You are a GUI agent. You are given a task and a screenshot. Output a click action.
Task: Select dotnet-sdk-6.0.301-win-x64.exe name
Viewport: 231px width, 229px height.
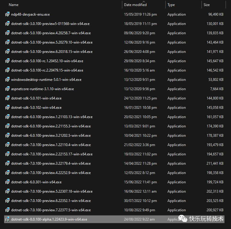(x=36, y=182)
